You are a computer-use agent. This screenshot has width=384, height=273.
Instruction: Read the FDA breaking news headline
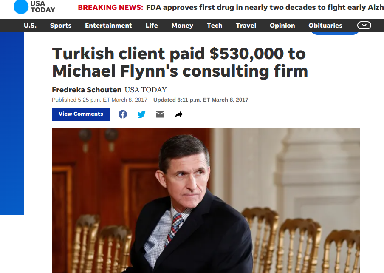pyautogui.click(x=265, y=7)
